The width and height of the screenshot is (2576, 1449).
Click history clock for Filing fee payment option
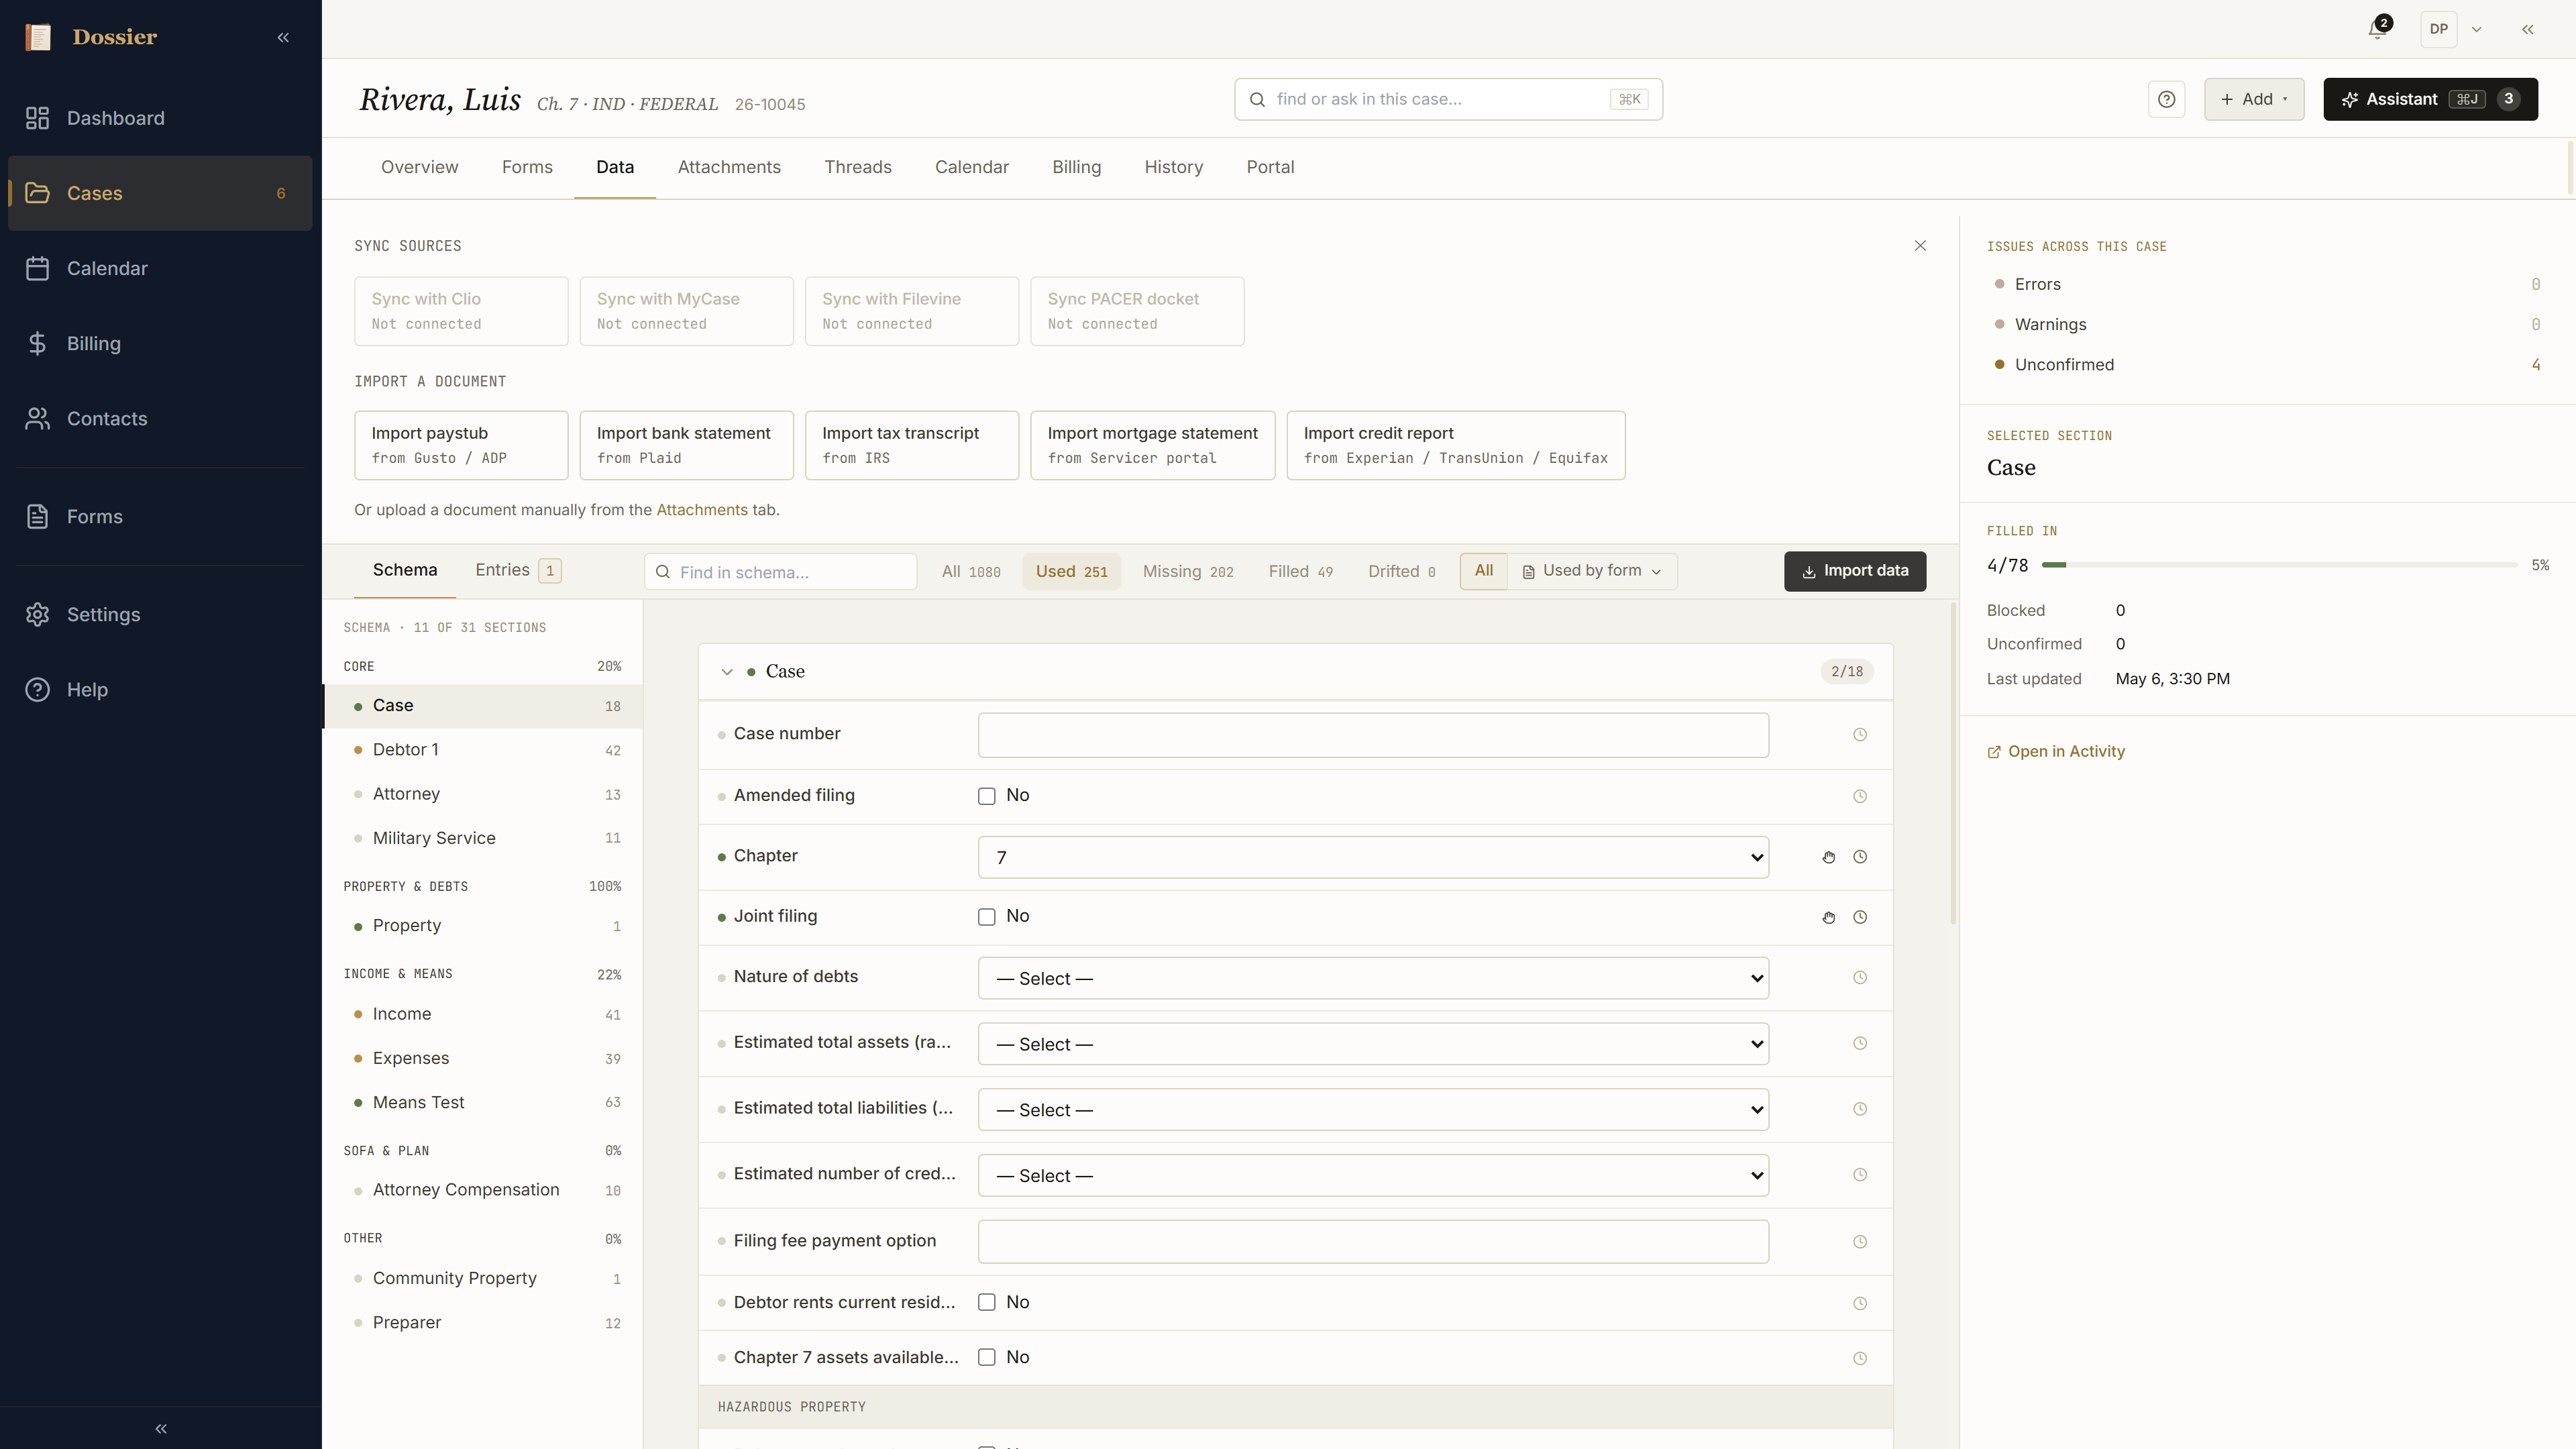tap(1860, 1242)
